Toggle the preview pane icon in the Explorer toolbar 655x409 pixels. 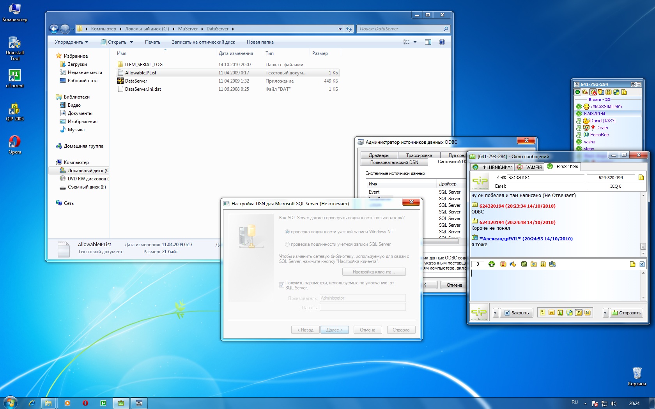pyautogui.click(x=428, y=42)
